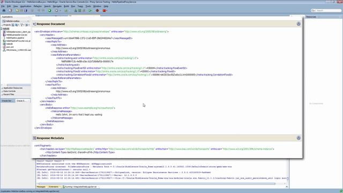
Task: Open the Resources panel tab on the right
Action: point(311,17)
